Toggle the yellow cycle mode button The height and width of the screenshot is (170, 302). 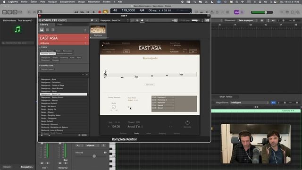click(x=105, y=12)
